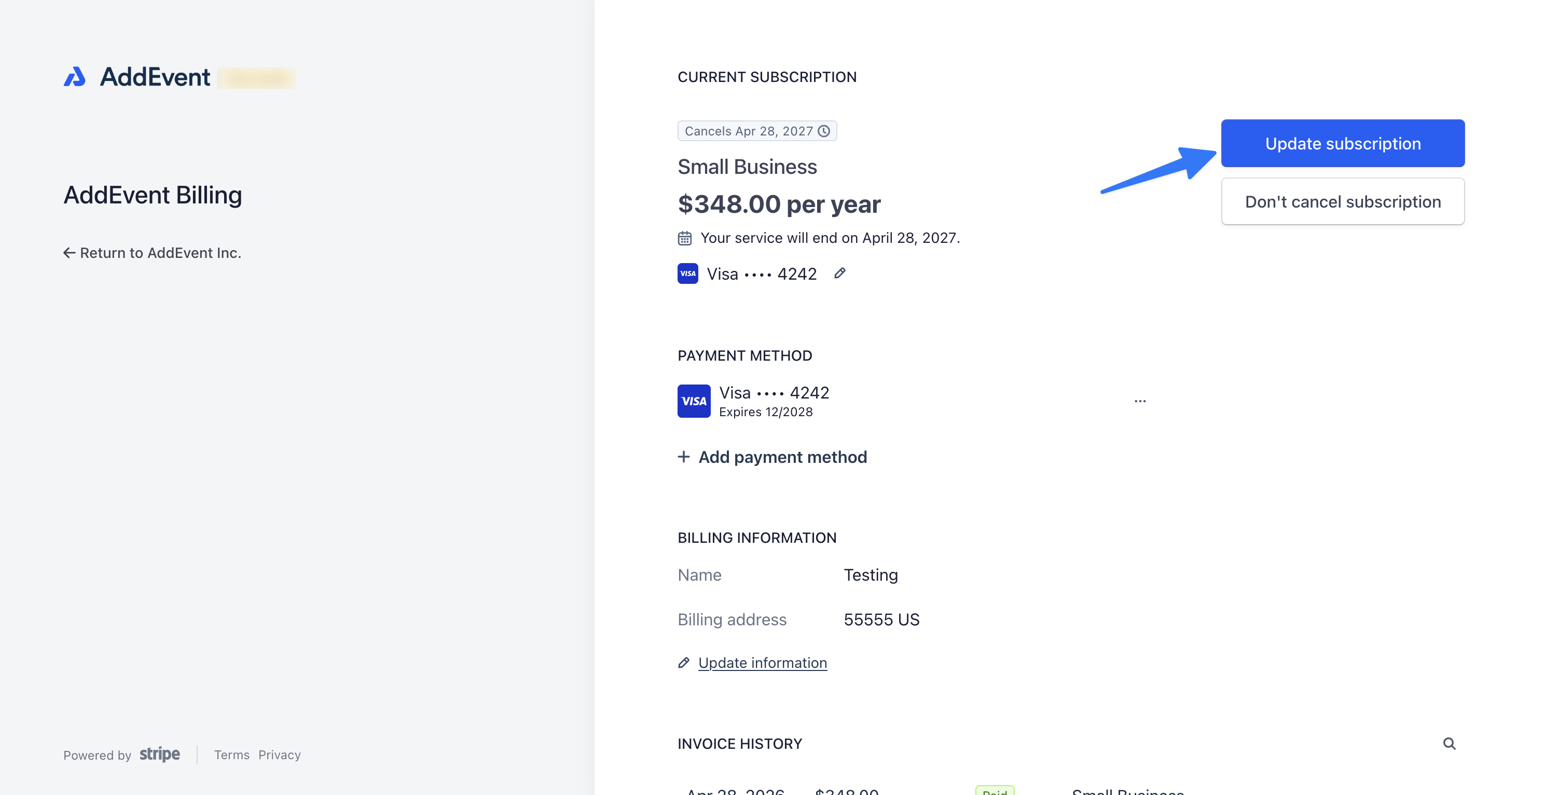Open Stripe Privacy link

click(280, 755)
